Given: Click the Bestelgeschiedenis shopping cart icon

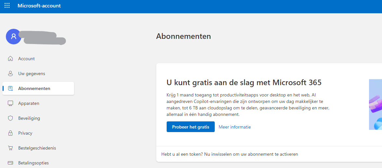Looking at the screenshot, I should 10,148.
